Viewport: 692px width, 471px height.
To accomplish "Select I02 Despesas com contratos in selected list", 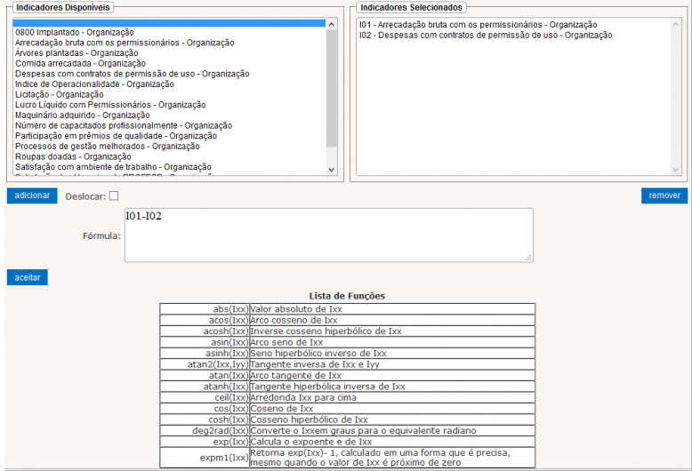I will coord(486,36).
